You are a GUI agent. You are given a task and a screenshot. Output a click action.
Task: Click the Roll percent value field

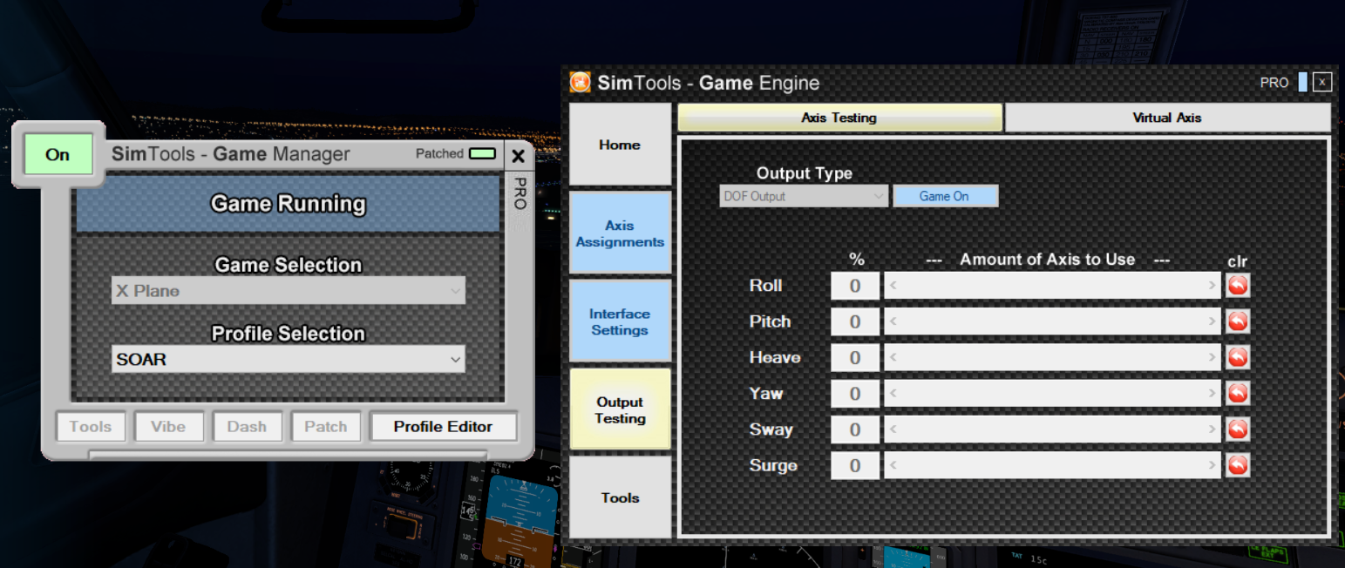pyautogui.click(x=855, y=286)
